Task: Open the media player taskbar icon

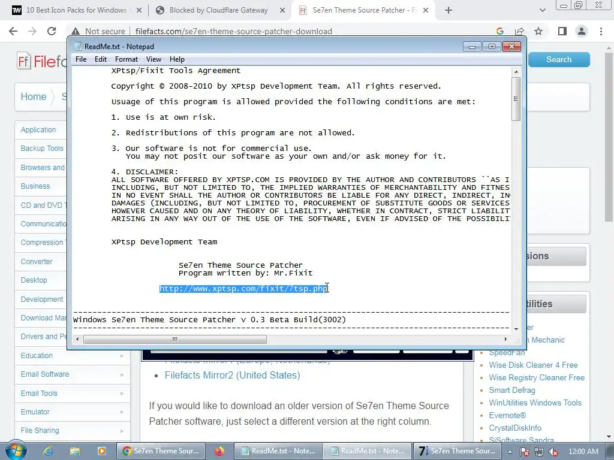Action: (102, 451)
